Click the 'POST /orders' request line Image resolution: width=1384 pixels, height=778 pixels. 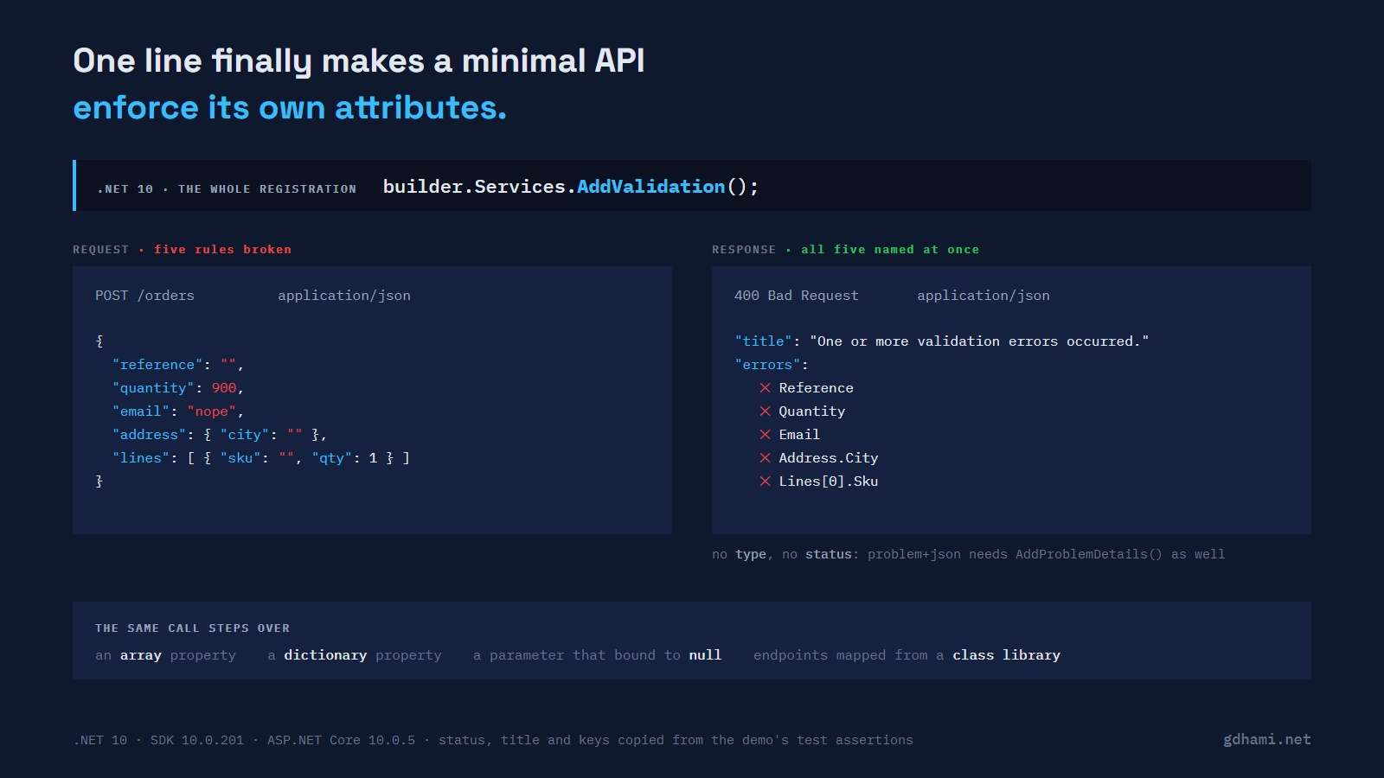[144, 296]
